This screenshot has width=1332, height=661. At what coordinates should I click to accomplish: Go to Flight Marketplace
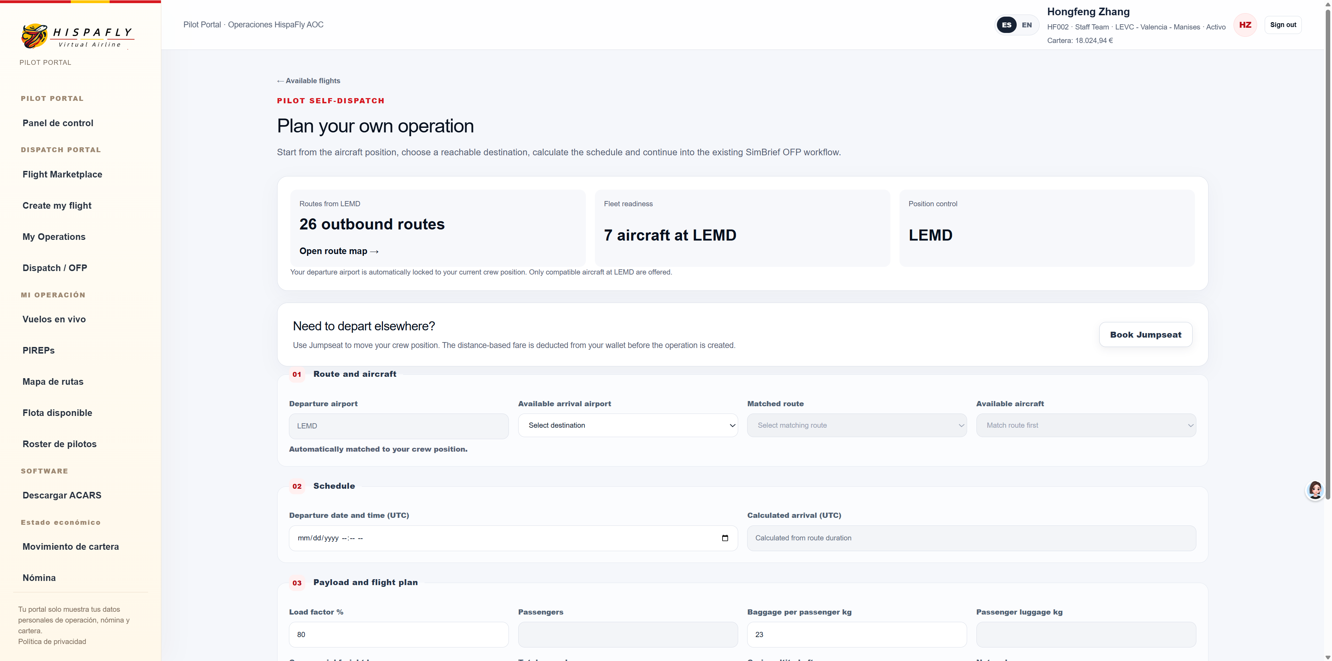(62, 174)
